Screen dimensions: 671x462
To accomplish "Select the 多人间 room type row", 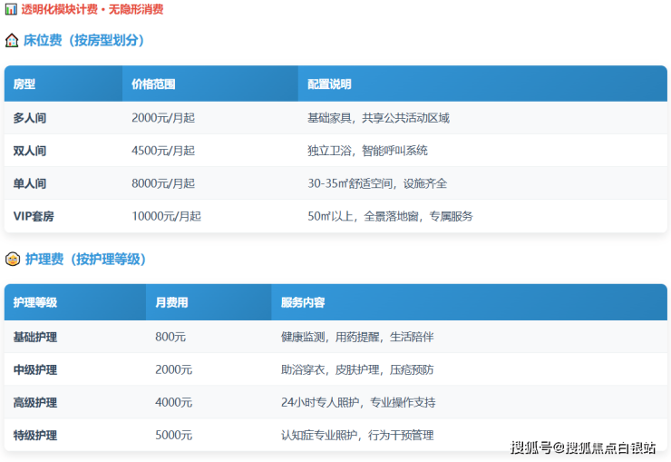I will point(30,118).
